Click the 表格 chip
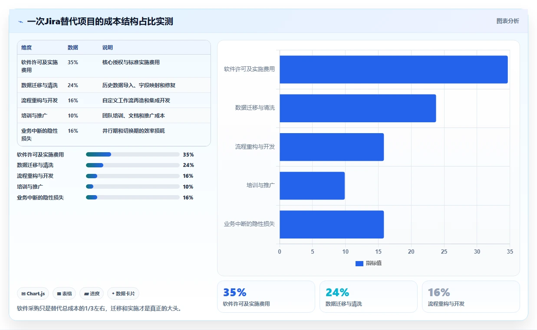The width and height of the screenshot is (537, 330). (64, 294)
